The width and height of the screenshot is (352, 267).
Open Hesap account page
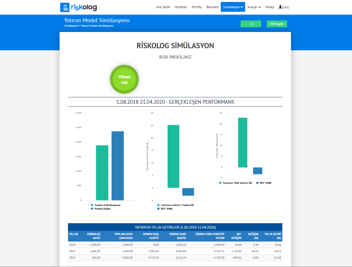[269, 7]
